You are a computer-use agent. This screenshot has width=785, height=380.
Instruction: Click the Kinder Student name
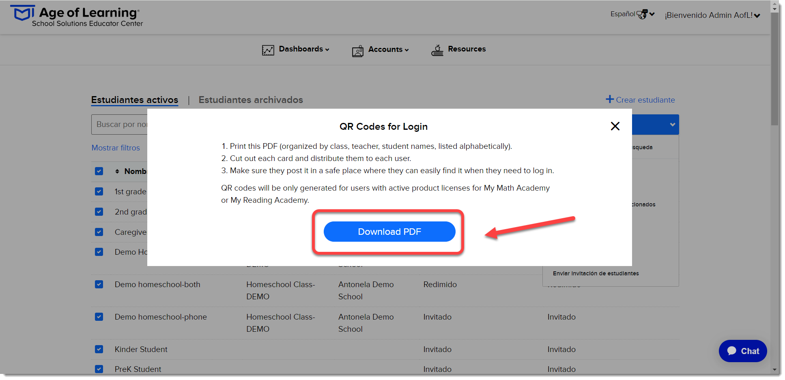pyautogui.click(x=141, y=349)
